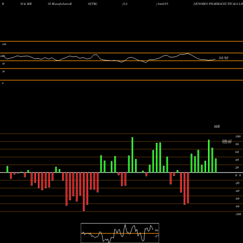Click the SENORES PHARMACEUTICALS title text
The height and width of the screenshot is (243, 243).
218,4
